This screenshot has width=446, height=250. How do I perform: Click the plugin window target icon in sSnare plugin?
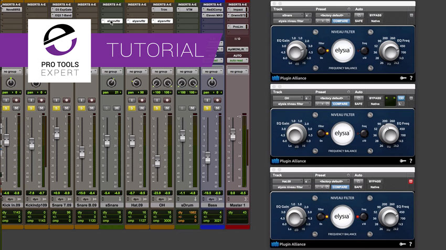(411, 15)
